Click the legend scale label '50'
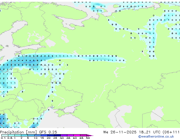Screen dimensions: 180x139 [x=88, y=138]
